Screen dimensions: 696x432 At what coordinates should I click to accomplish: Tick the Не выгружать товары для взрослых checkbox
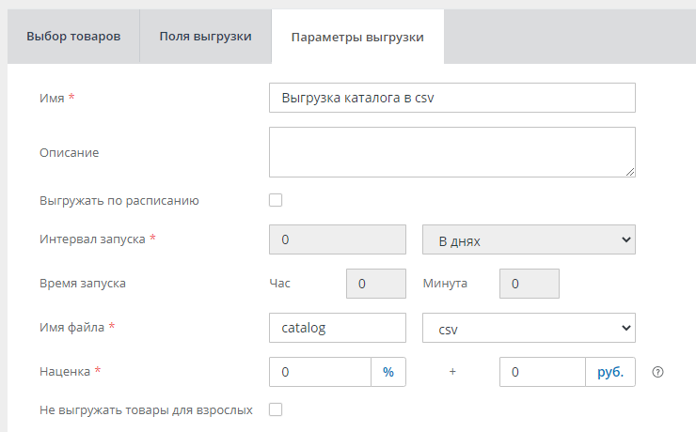(276, 409)
